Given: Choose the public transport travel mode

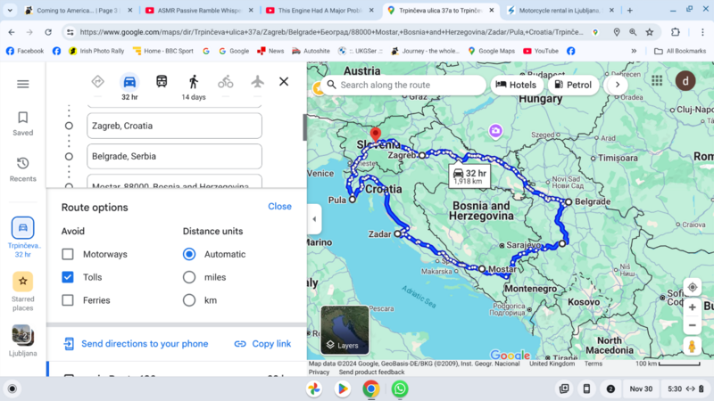Looking at the screenshot, I should click(x=162, y=81).
